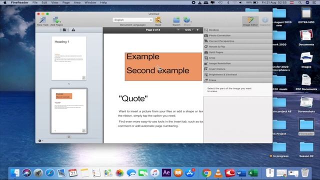Open Messages from the dock
The image size is (320, 180).
(x=131, y=173)
